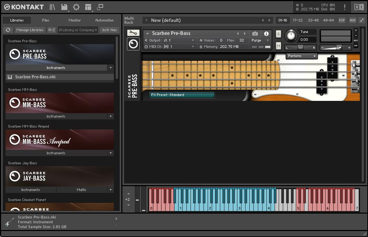This screenshot has height=237, width=368.
Task: Click the floppy disk save icon
Action: point(64,7)
